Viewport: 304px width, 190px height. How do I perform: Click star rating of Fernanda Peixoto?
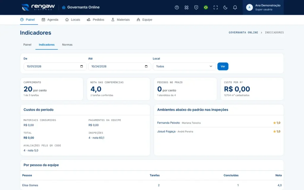point(277,123)
